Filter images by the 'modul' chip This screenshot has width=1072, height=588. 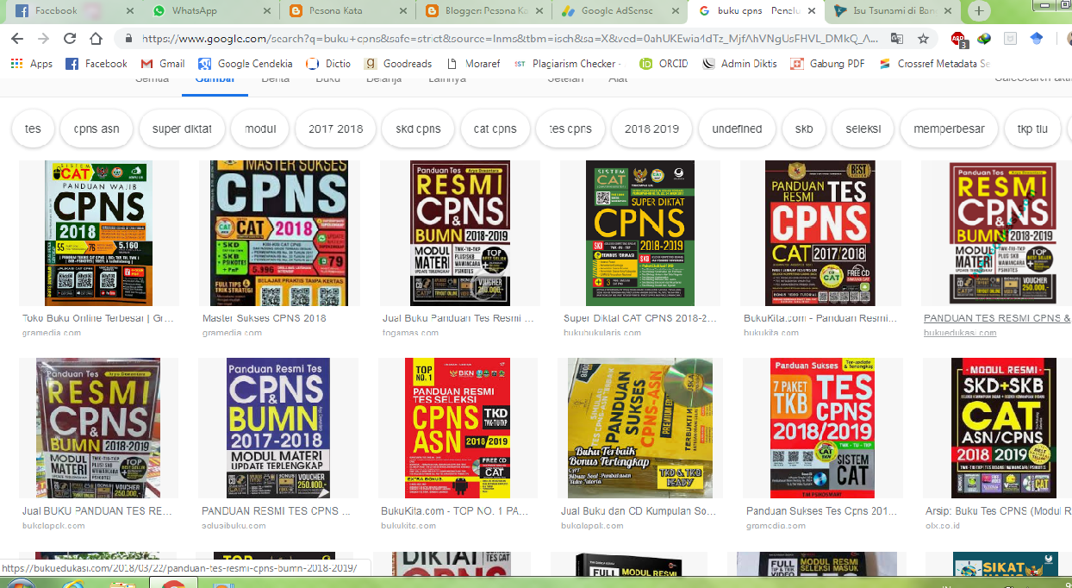click(260, 129)
